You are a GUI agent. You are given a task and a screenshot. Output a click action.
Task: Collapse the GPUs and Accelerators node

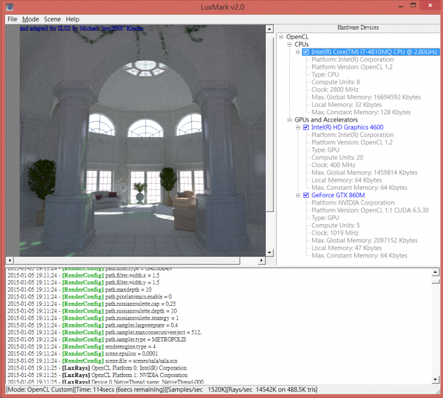click(289, 120)
